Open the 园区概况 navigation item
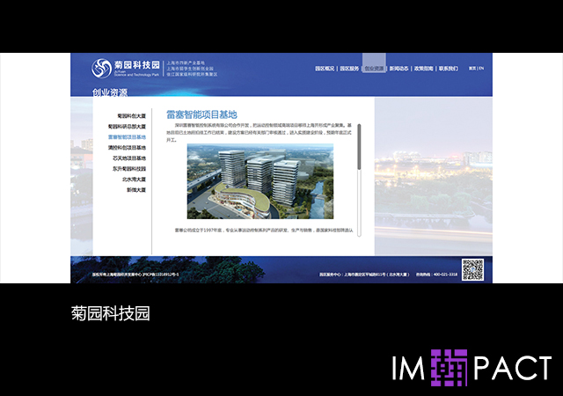563x396 pixels. click(325, 69)
